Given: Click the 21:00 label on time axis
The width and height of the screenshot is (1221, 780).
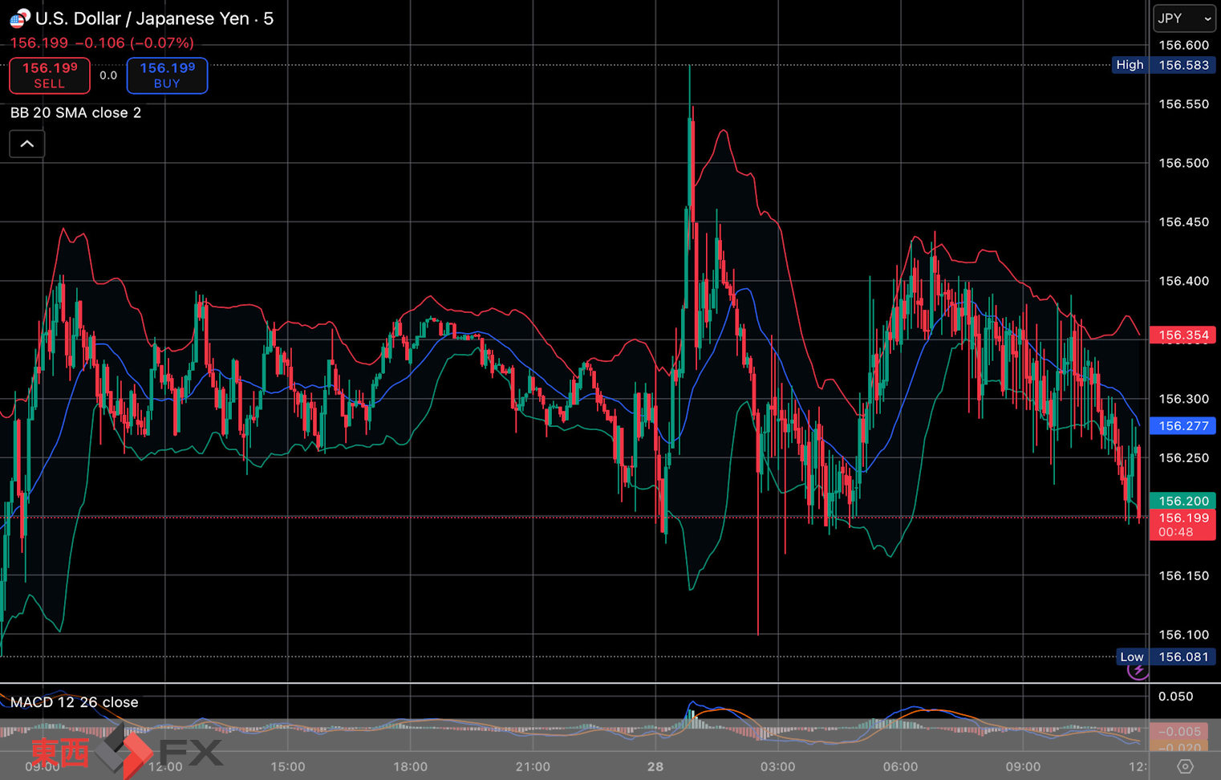Looking at the screenshot, I should [533, 766].
